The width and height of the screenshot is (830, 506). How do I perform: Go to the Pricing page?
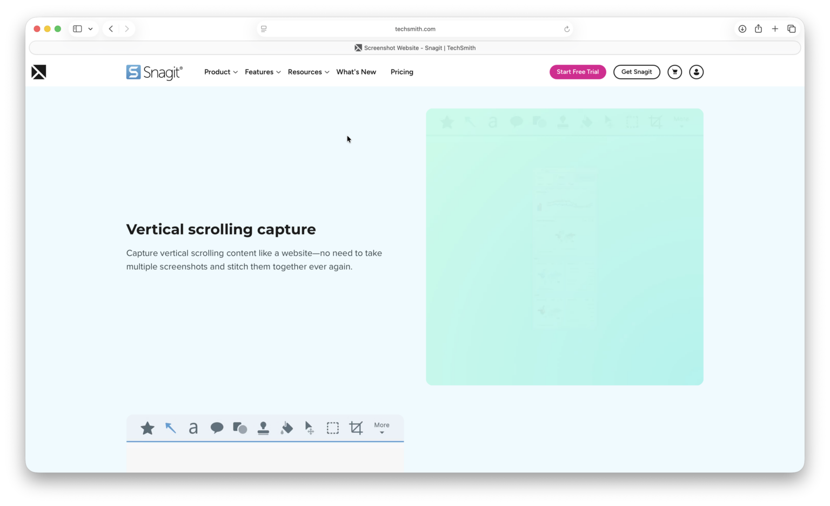pyautogui.click(x=402, y=72)
